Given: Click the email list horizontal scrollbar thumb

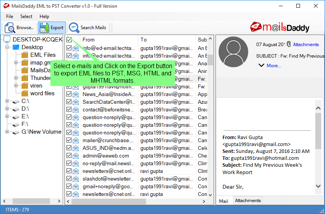Looking at the screenshot, I should tap(109, 201).
